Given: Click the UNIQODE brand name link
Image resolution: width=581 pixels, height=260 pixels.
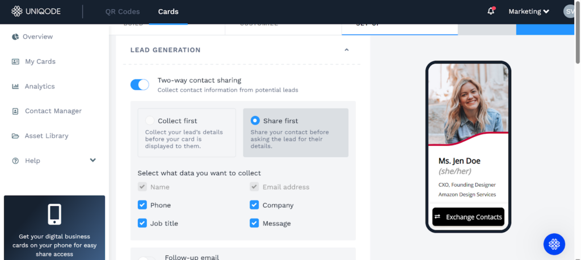Looking at the screenshot, I should (x=43, y=11).
